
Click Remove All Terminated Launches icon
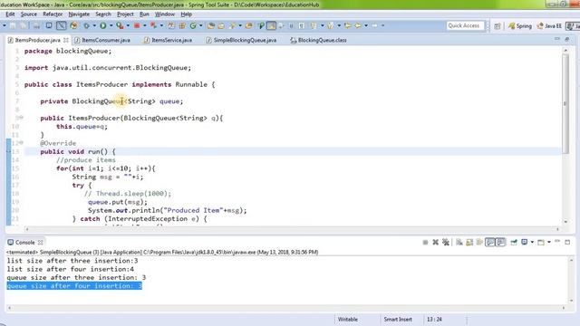[446, 242]
